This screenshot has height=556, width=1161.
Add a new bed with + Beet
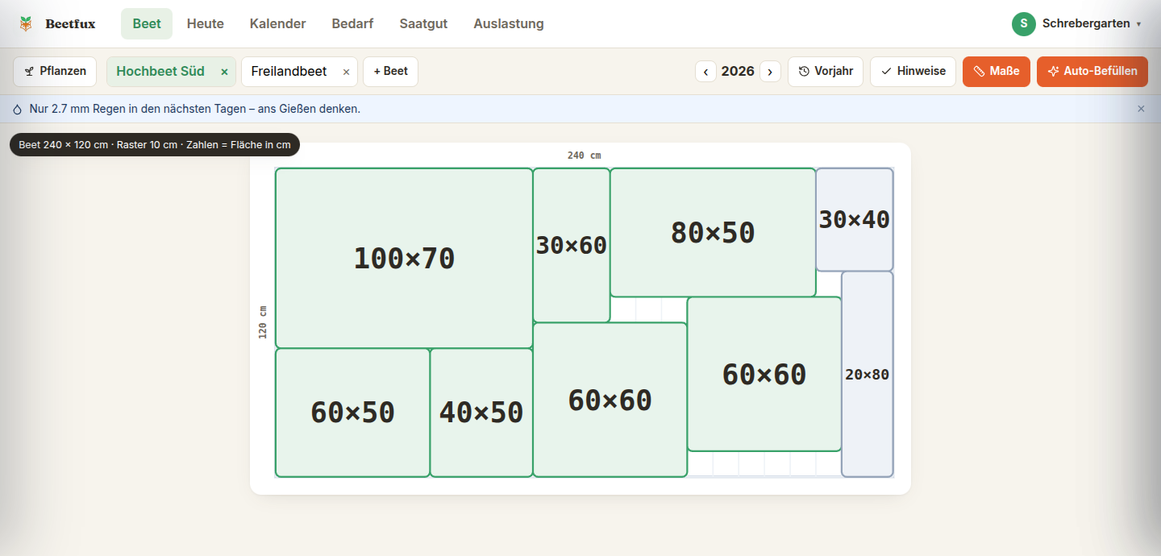[x=390, y=72]
